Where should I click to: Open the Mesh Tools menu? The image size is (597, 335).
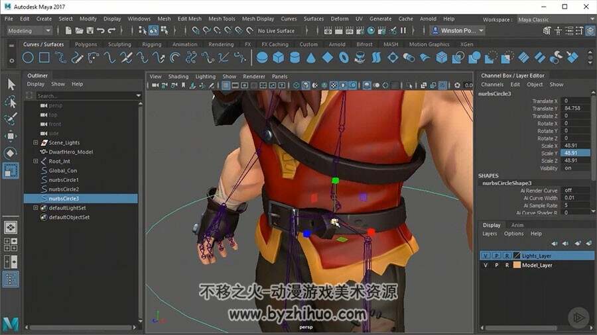(x=222, y=19)
